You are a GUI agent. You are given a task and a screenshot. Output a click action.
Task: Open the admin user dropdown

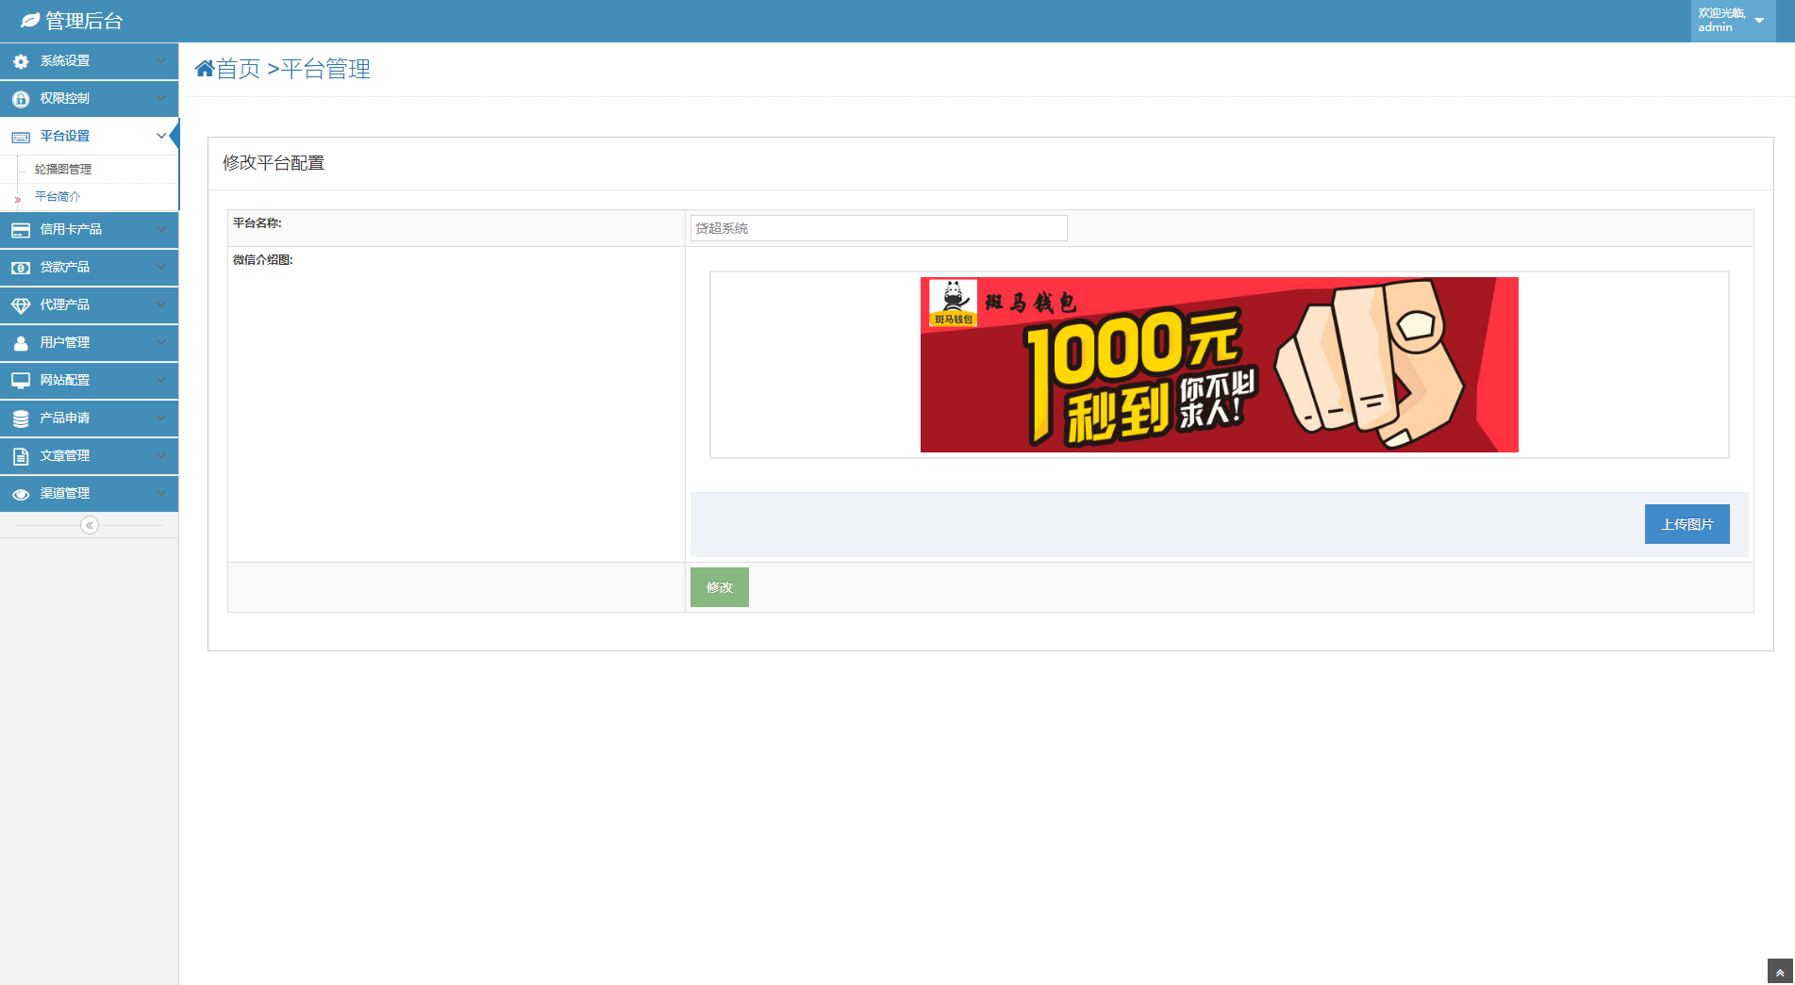click(x=1733, y=21)
